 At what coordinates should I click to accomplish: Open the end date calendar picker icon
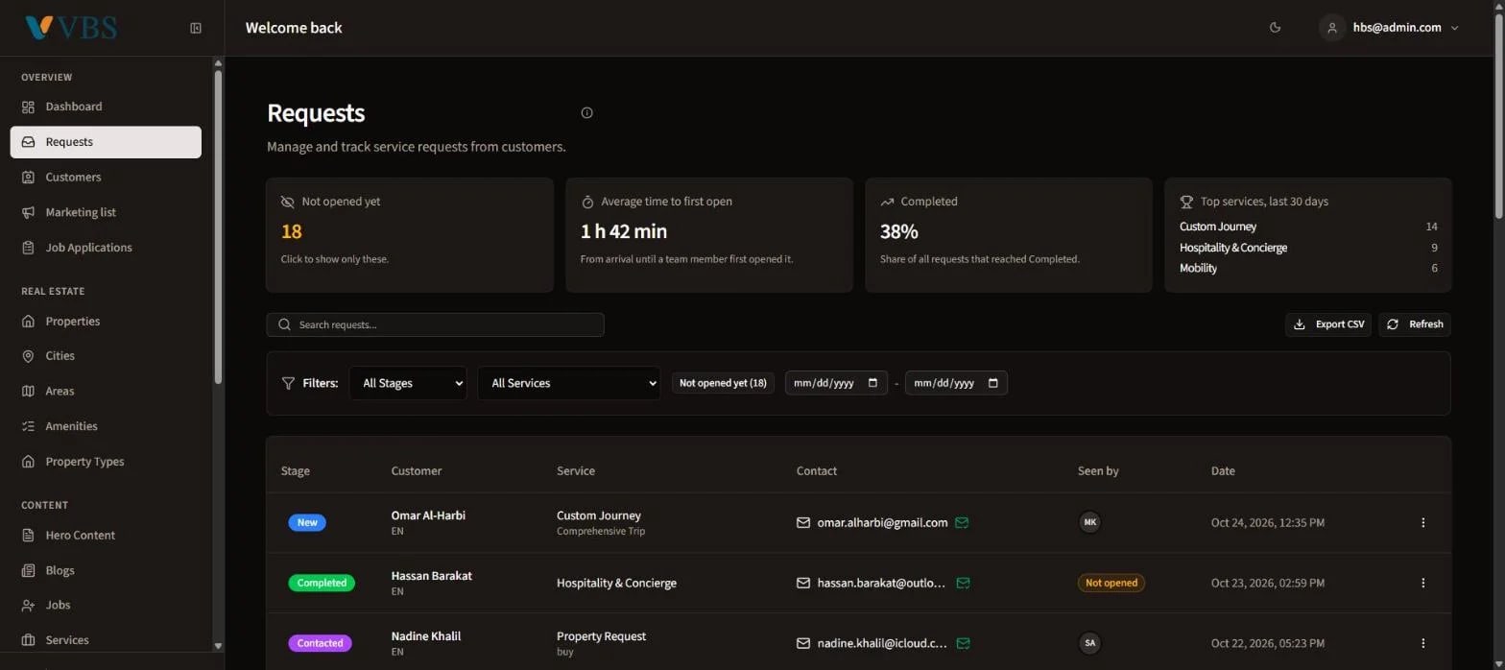click(992, 383)
